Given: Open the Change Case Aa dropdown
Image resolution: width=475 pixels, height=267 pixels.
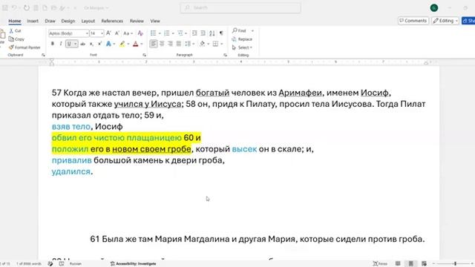Looking at the screenshot, I should [x=128, y=33].
